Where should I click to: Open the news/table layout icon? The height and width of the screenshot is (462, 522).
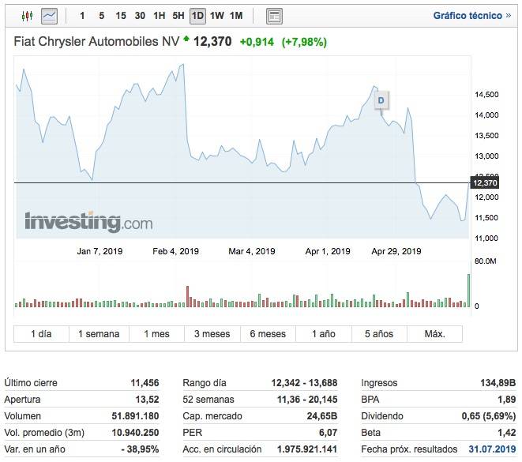[x=274, y=16]
